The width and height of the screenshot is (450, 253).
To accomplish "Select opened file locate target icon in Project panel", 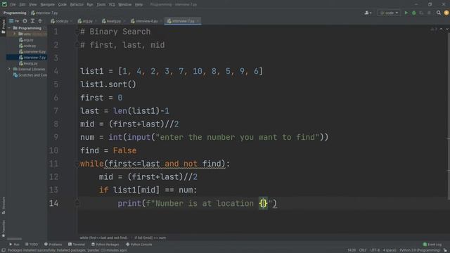I will [x=25, y=21].
